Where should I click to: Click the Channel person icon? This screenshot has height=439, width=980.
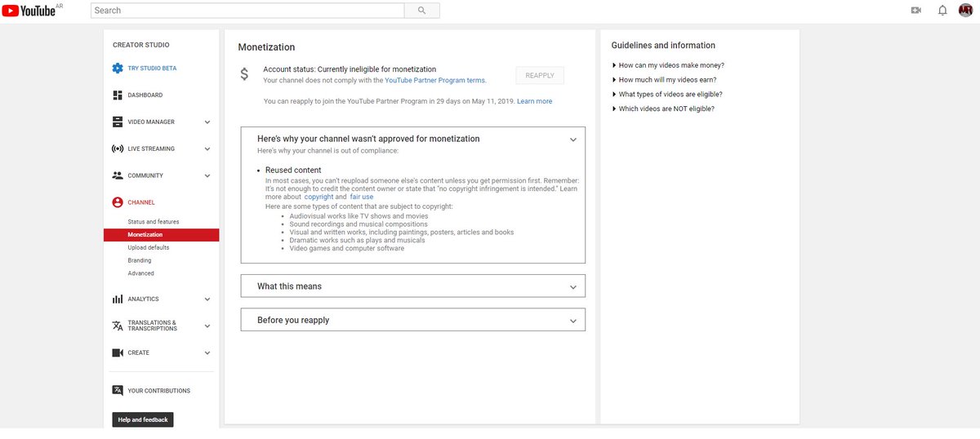click(118, 202)
